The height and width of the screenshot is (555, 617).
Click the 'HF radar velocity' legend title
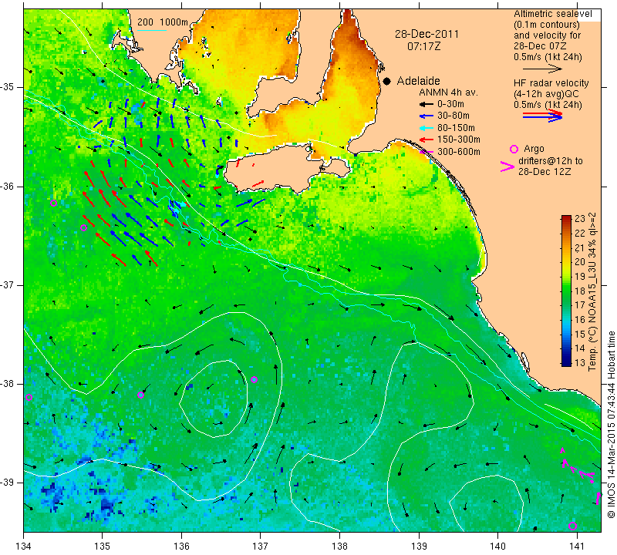pos(551,83)
